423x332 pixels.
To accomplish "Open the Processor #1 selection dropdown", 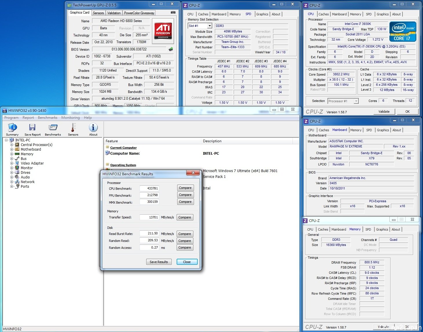I will [356, 101].
